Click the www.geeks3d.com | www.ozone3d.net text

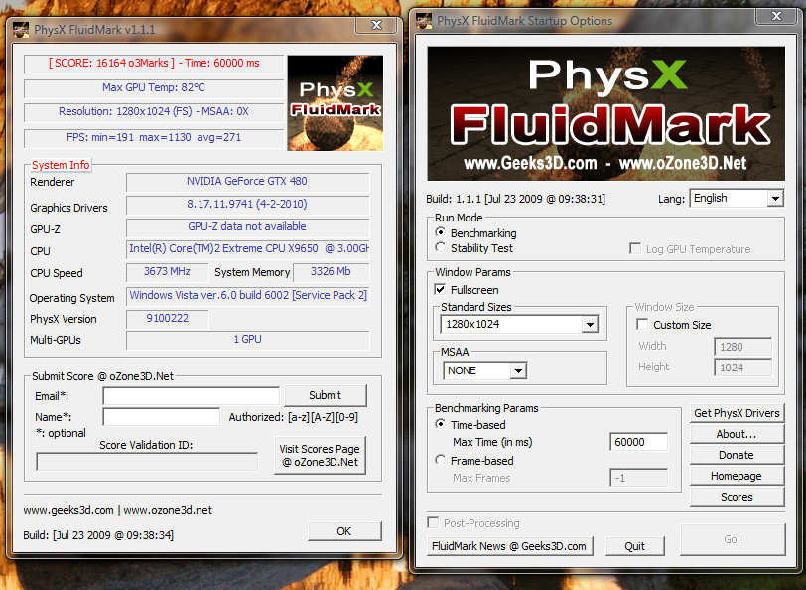118,510
